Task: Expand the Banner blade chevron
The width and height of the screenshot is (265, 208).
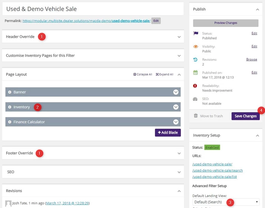Action: (176, 92)
